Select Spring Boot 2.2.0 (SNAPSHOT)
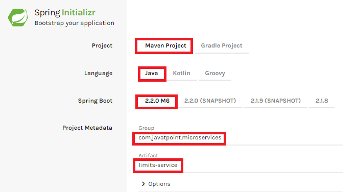Screen dimensions: 359x192 tap(210, 101)
